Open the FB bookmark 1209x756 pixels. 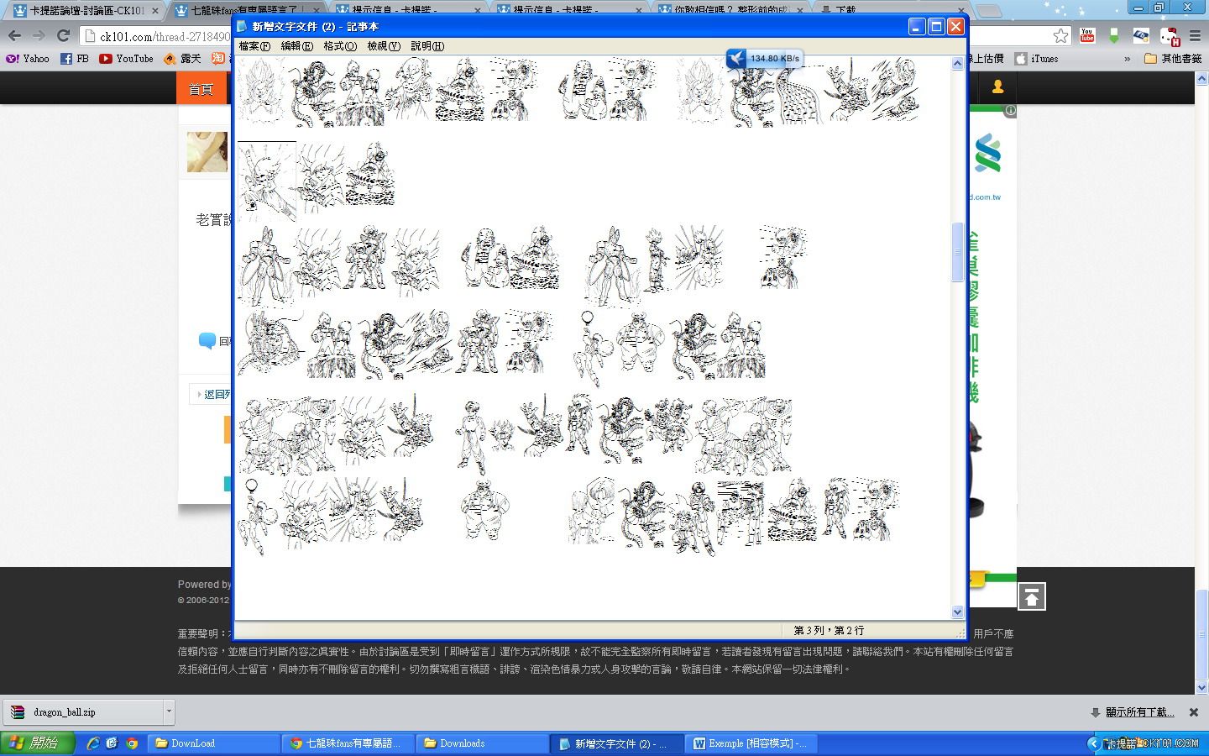pyautogui.click(x=75, y=59)
